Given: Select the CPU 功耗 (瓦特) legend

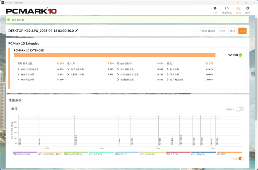Looking at the screenshot, I should pyautogui.click(x=153, y=154).
